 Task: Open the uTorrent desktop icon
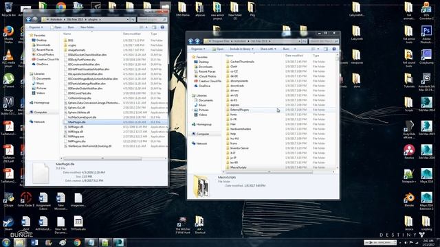pyautogui.click(x=8, y=81)
